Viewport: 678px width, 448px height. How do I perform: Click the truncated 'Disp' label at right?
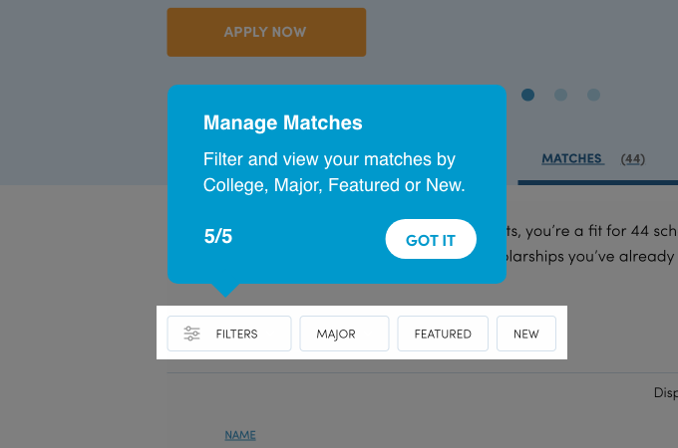(665, 392)
